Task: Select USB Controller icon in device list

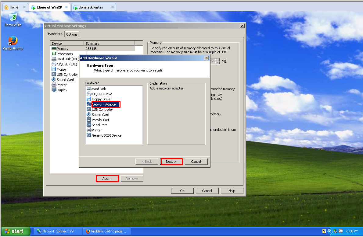Action: 54,74
